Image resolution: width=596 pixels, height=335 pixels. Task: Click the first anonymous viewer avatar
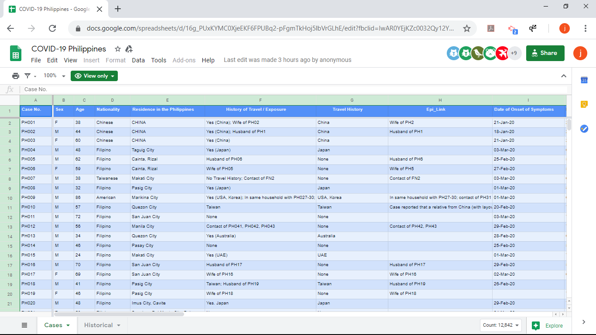click(x=454, y=53)
